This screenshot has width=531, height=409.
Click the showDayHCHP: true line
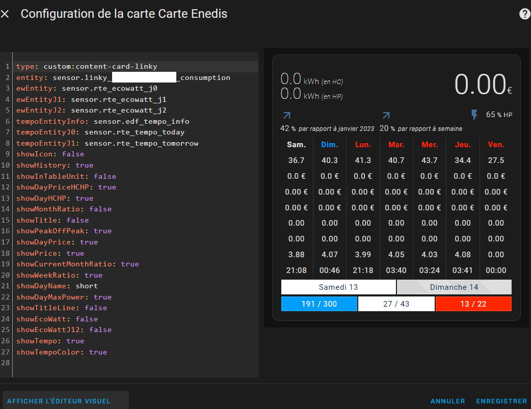pyautogui.click(x=55, y=198)
